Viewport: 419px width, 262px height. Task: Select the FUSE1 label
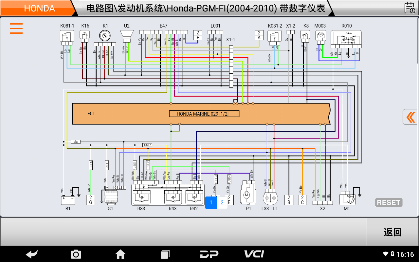point(135,165)
